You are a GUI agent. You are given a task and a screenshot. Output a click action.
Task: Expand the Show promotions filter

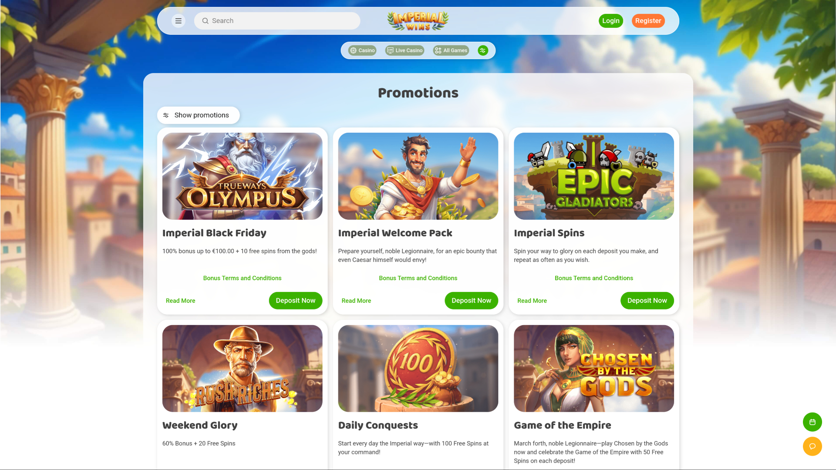pyautogui.click(x=198, y=115)
